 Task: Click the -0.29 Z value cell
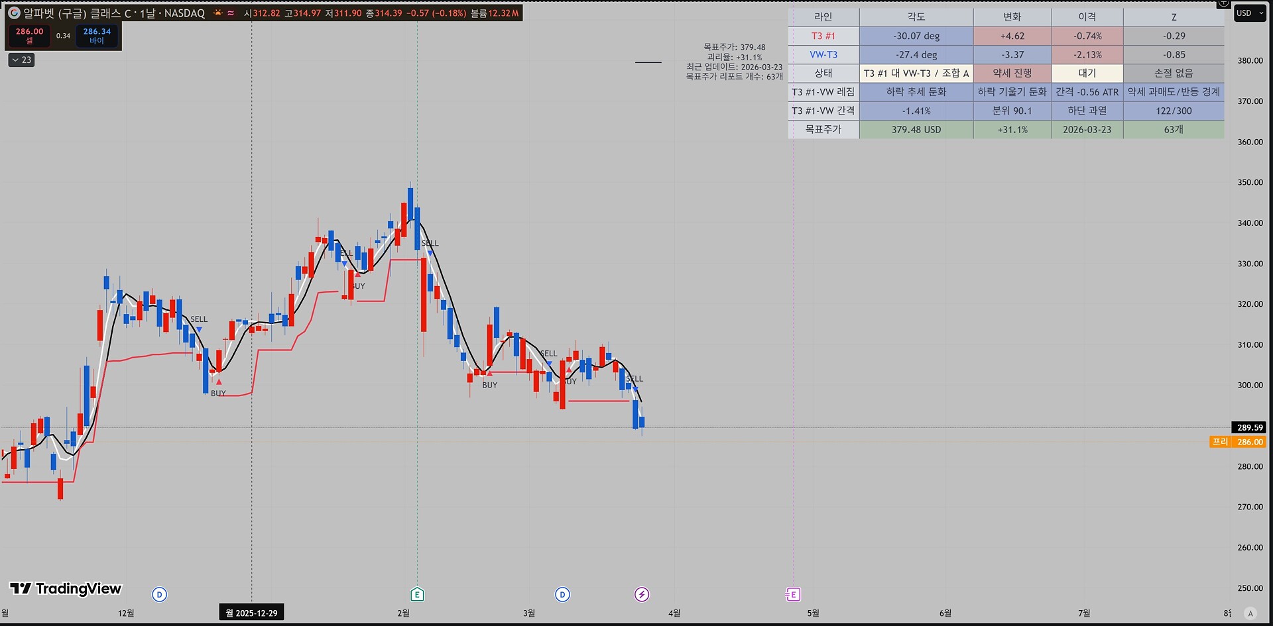coord(1174,36)
